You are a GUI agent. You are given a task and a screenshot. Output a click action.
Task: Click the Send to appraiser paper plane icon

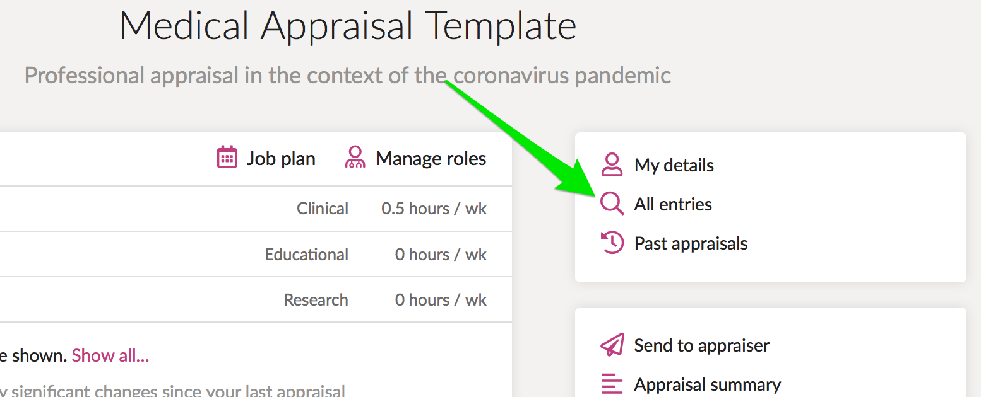(x=612, y=345)
